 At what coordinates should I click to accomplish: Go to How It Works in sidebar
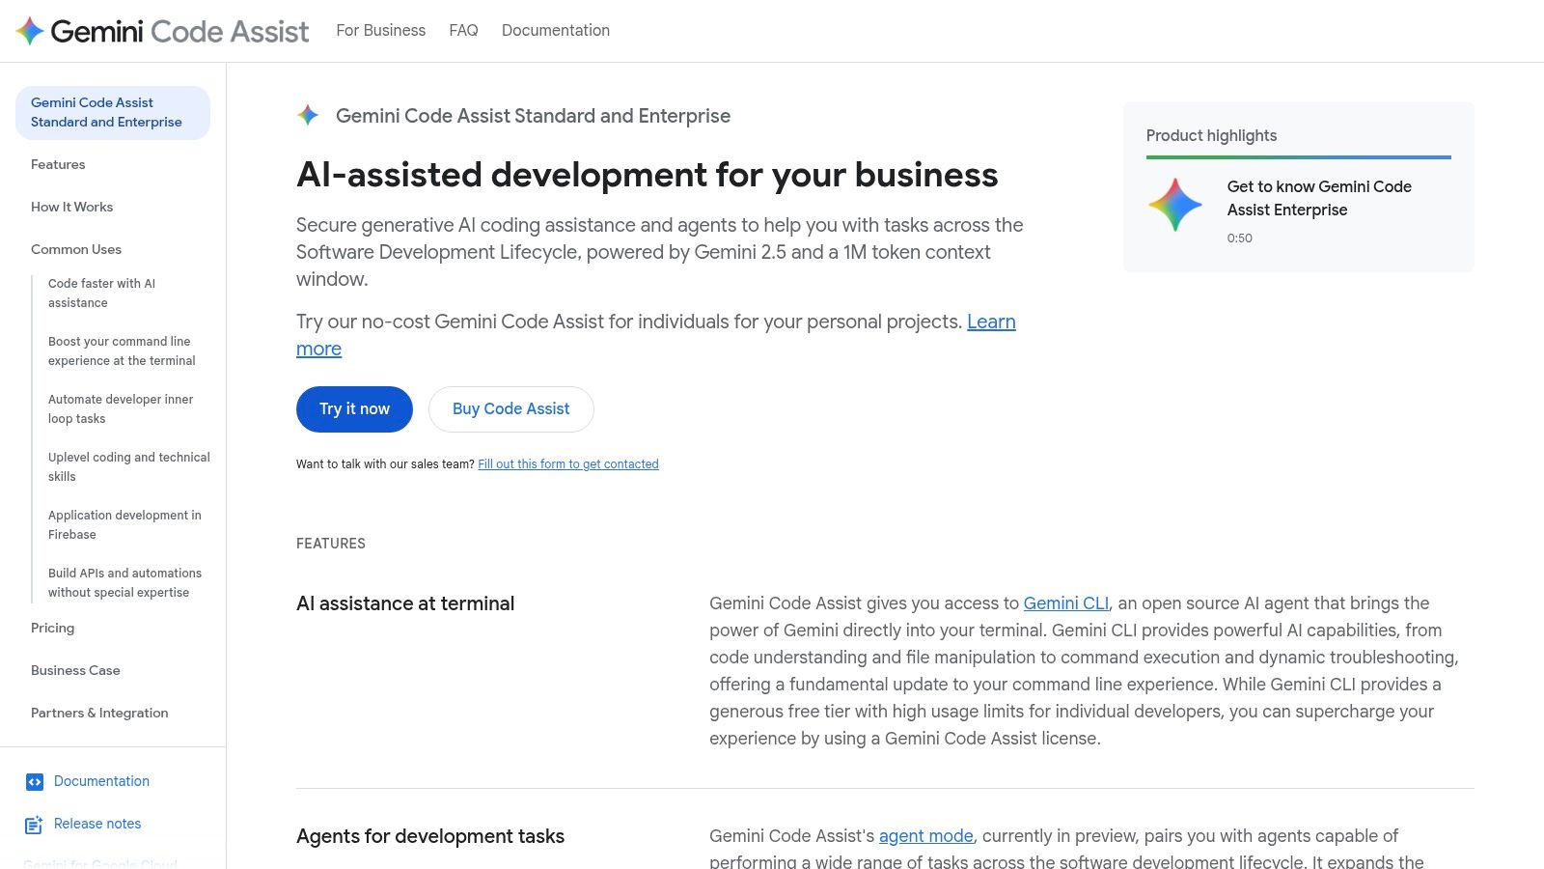coord(71,208)
